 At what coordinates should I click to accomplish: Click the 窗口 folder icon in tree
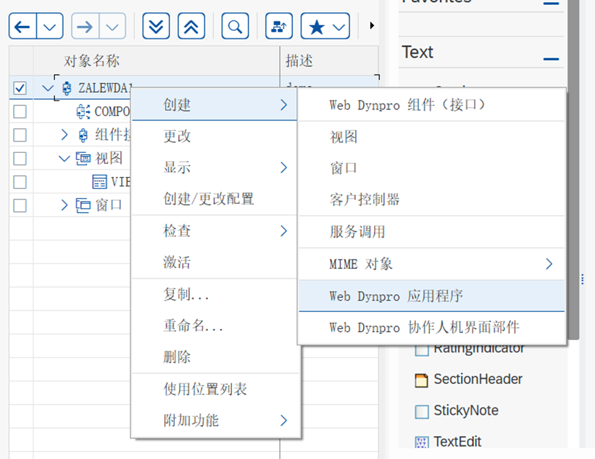coord(83,205)
